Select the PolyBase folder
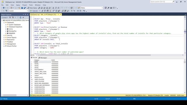 coord(10,42)
